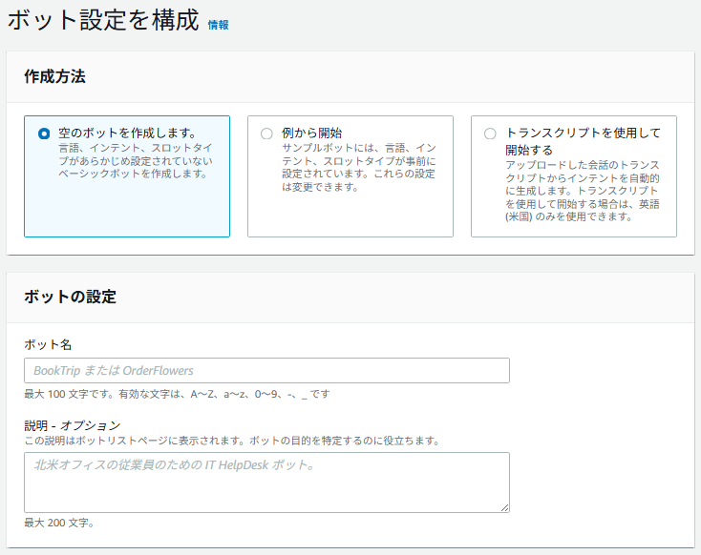This screenshot has width=701, height=555.
Task: Click the 最大 200 文字 hint below description
Action: click(59, 523)
